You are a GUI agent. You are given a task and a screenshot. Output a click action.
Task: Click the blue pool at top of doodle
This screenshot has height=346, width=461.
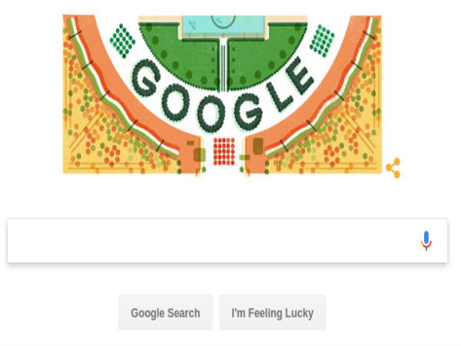click(x=224, y=26)
